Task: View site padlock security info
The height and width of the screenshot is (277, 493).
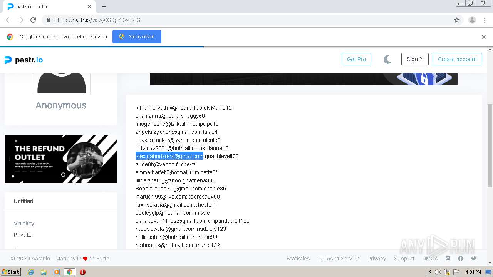Action: pyautogui.click(x=48, y=20)
